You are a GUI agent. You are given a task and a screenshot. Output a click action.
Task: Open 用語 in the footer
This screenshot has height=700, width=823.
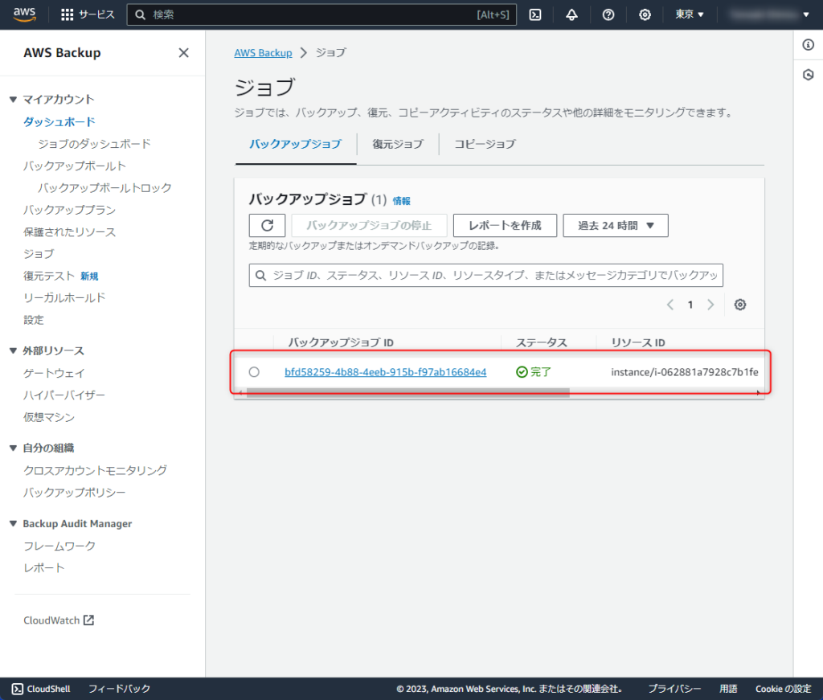728,689
